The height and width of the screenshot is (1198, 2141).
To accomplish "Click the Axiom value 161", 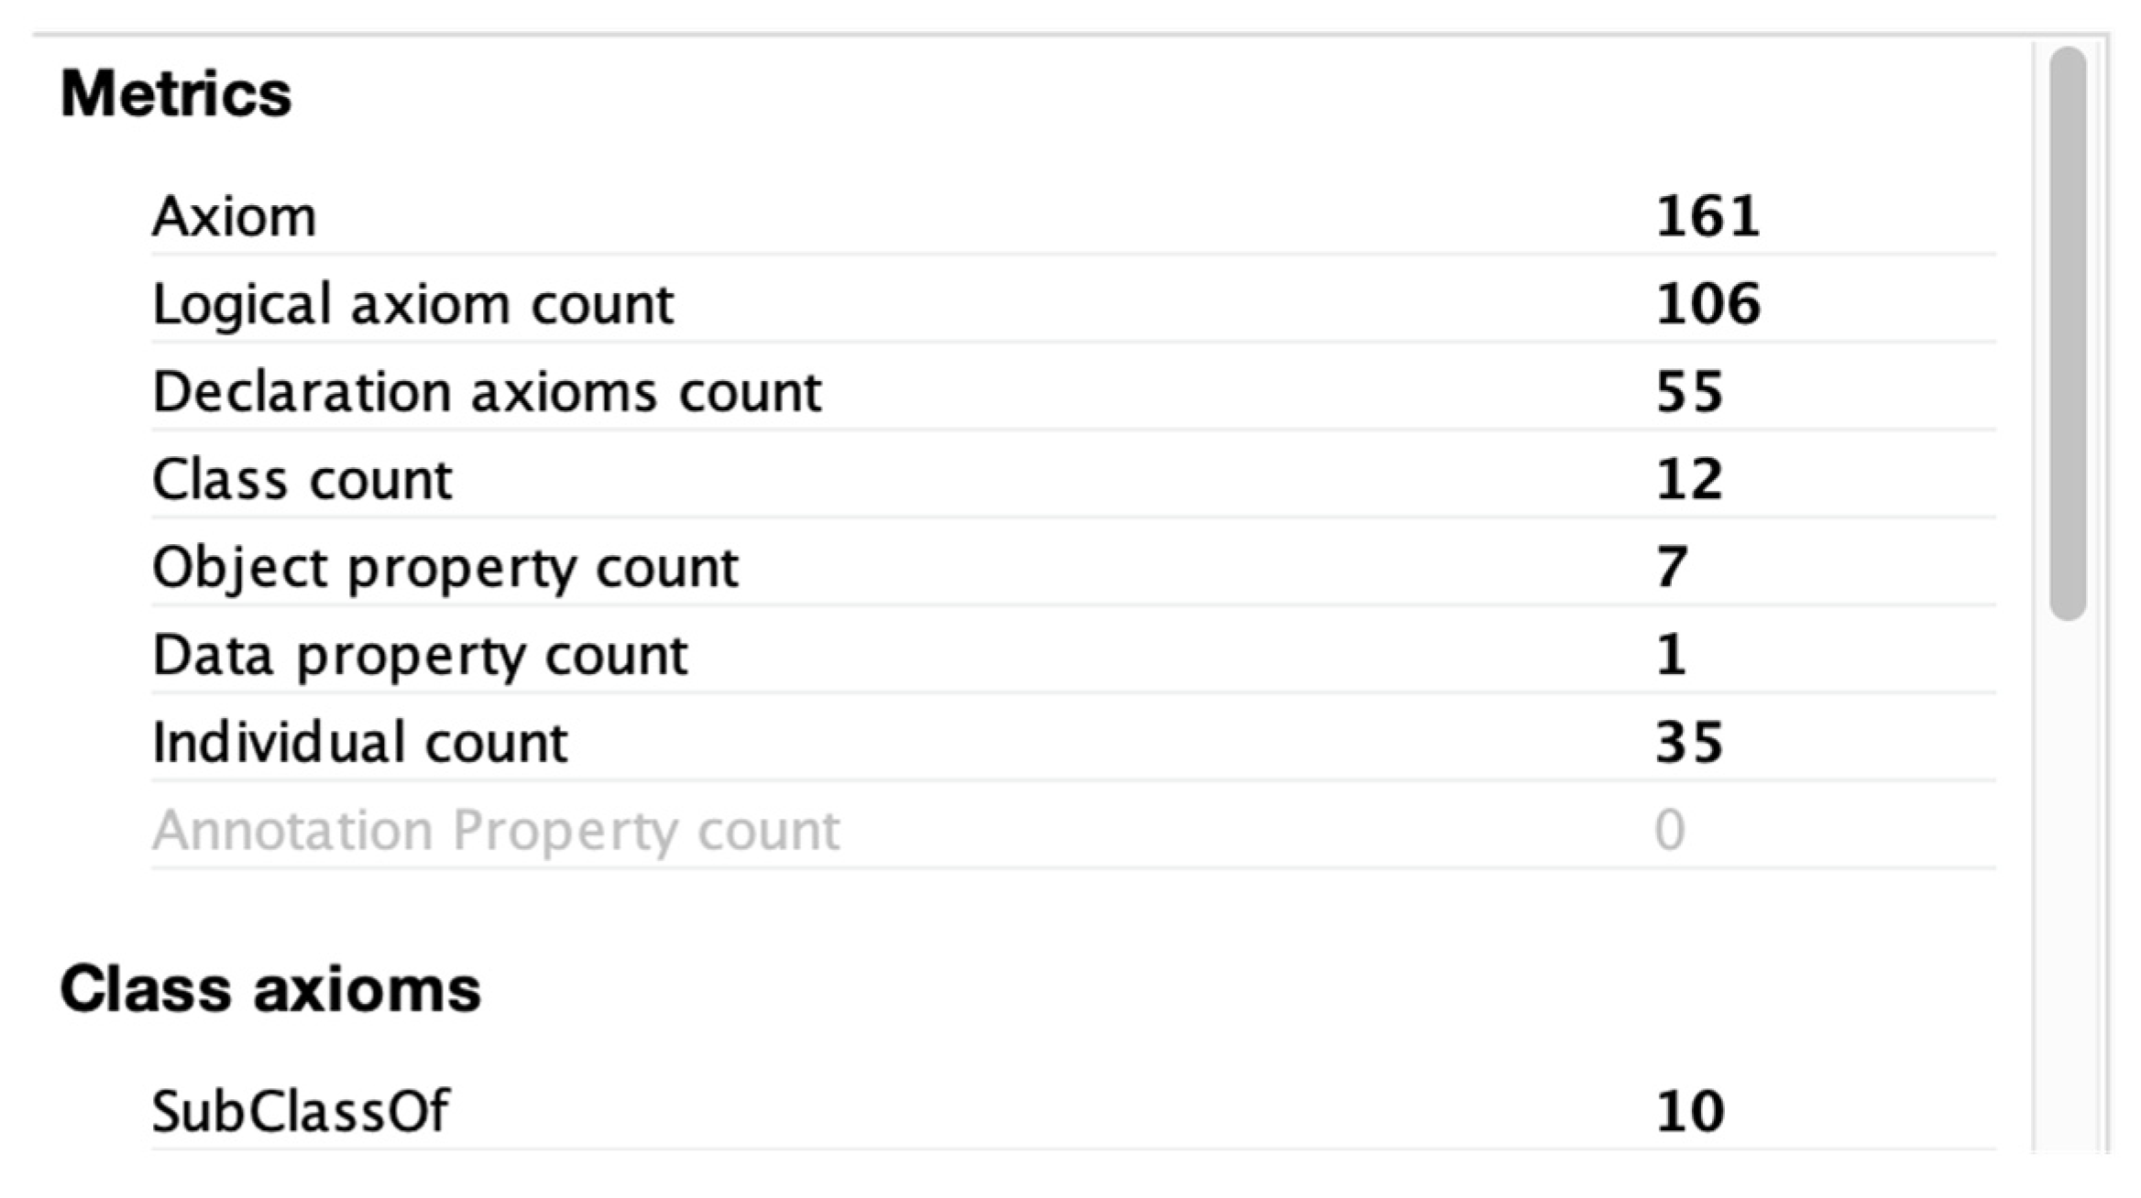I will [1707, 217].
